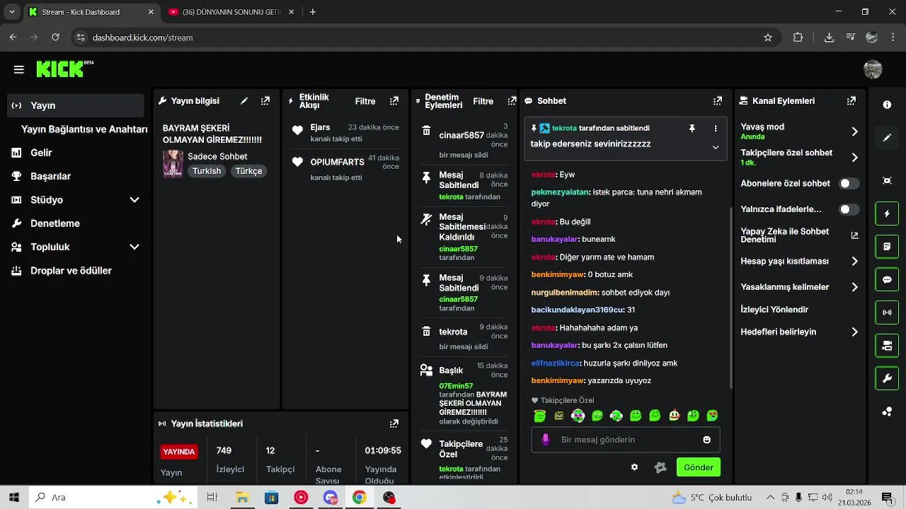Click the pencil edit-layout icon in the right sidebar

pyautogui.click(x=887, y=138)
